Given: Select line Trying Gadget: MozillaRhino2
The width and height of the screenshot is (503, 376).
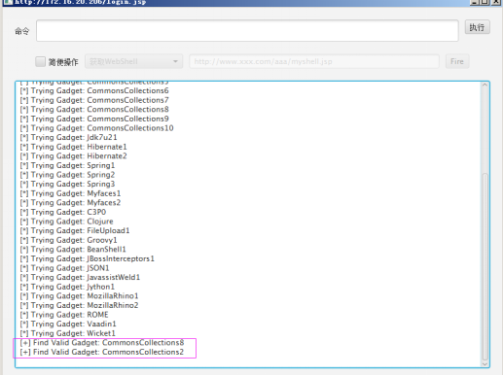Looking at the screenshot, I should point(79,305).
